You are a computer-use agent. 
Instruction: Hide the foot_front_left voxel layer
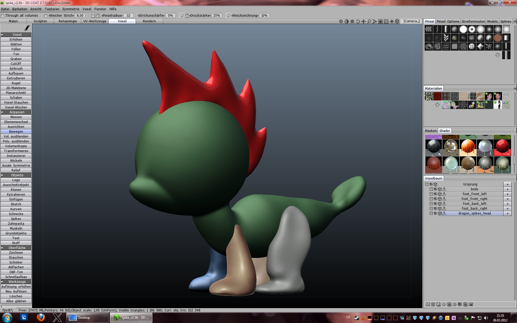(435, 194)
